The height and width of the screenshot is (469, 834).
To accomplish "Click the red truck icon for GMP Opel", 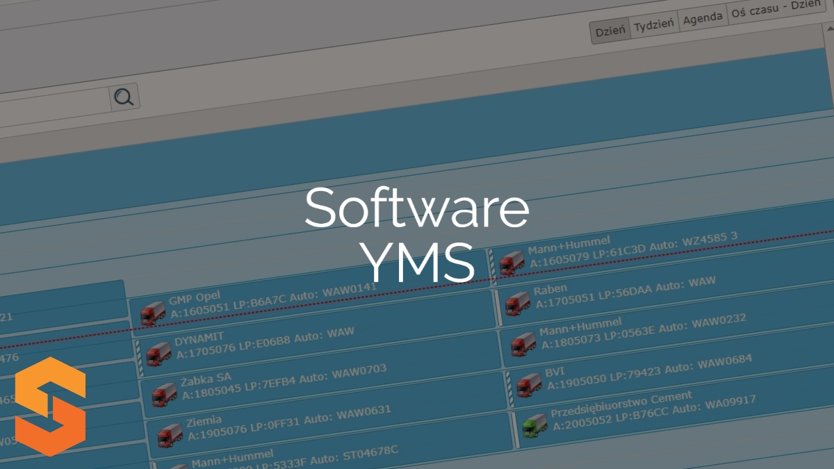I will coord(153,313).
